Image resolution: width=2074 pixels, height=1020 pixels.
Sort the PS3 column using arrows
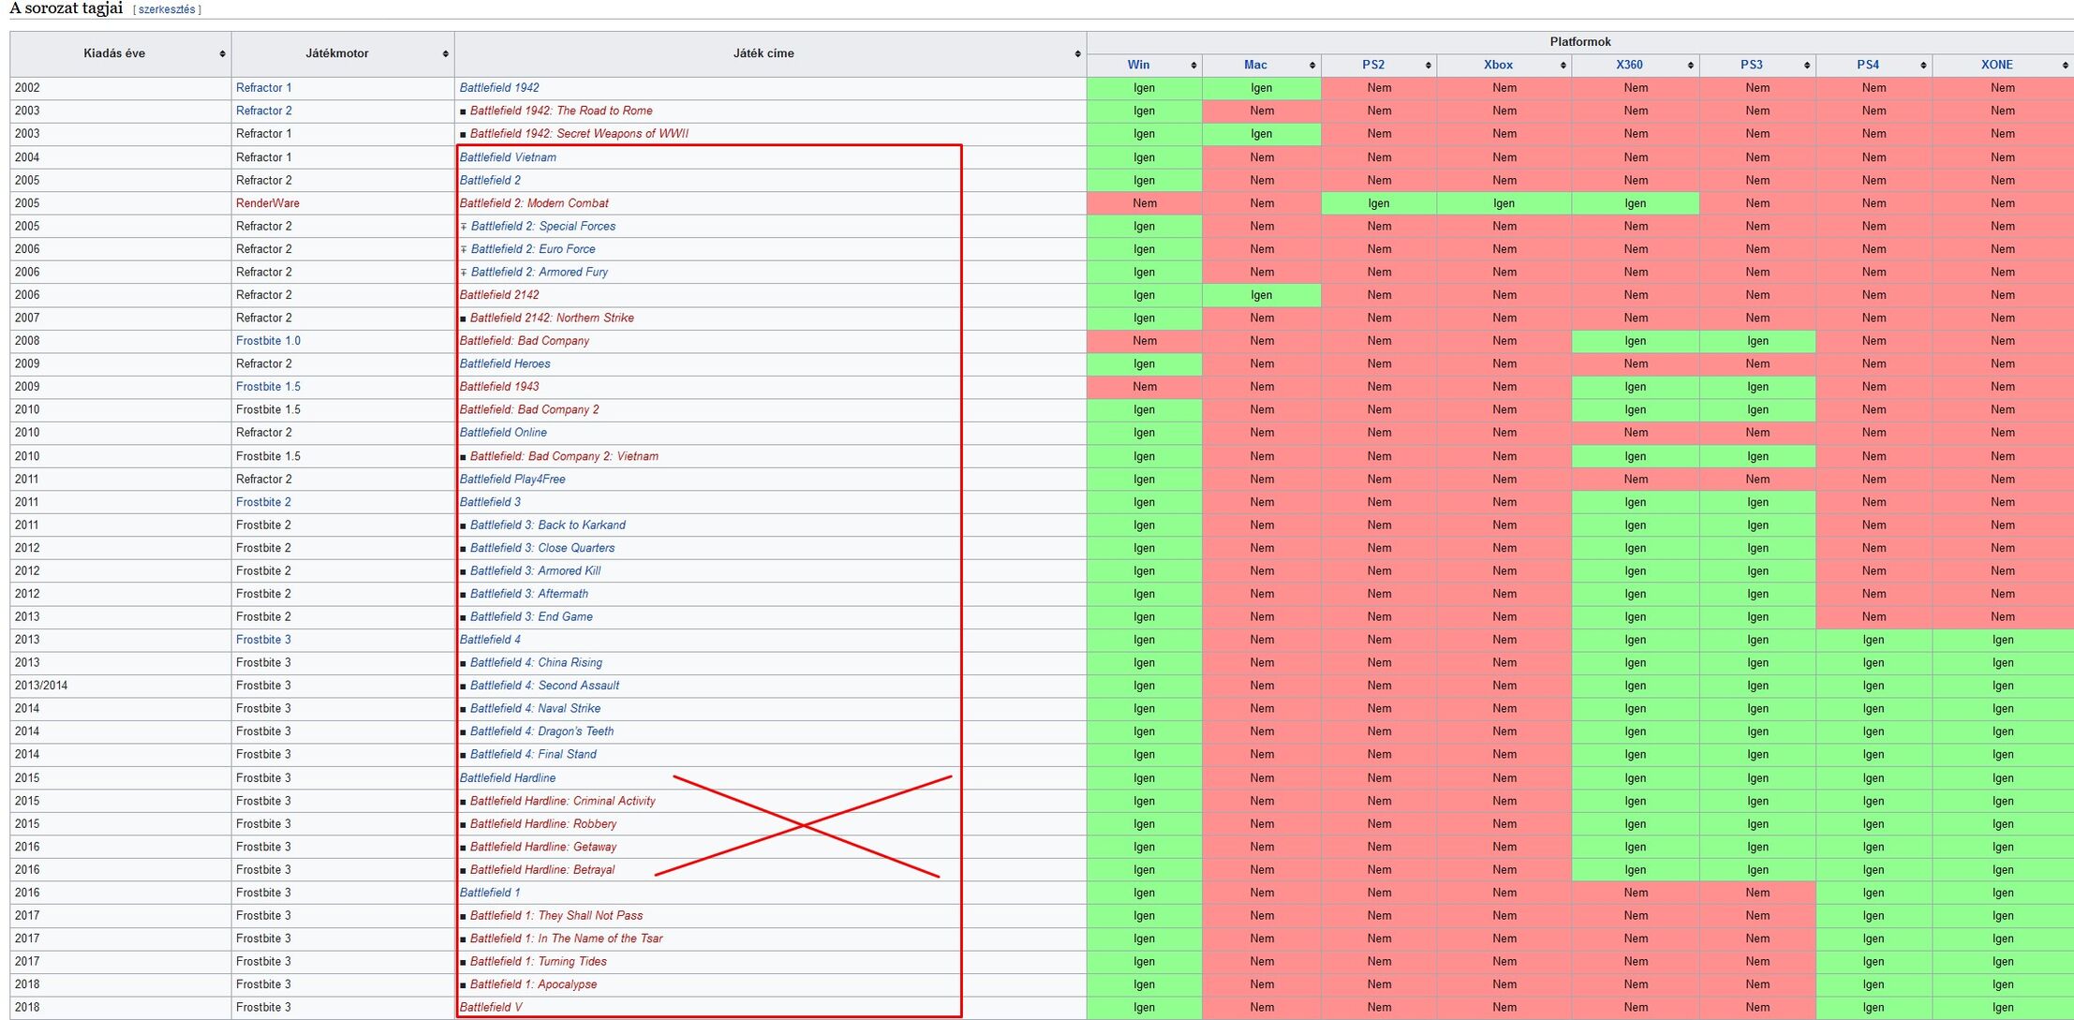point(1806,66)
